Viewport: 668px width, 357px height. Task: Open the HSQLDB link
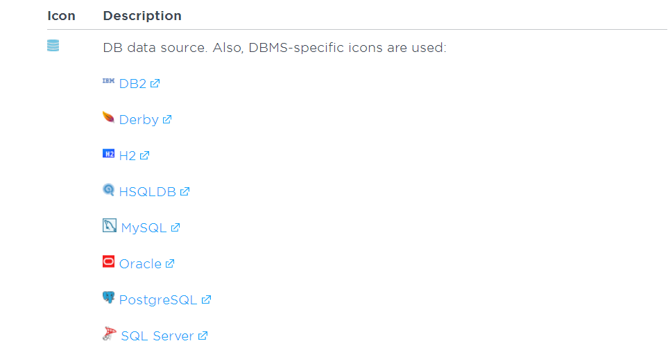click(148, 192)
